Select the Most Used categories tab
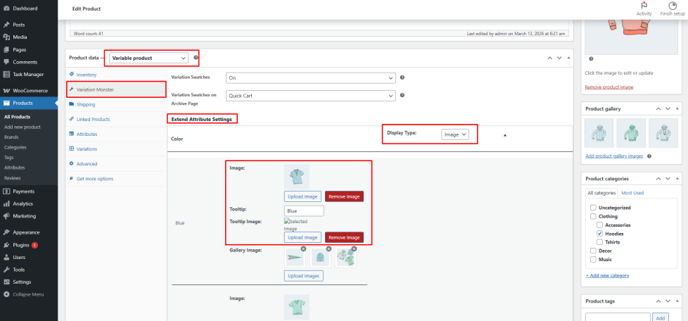 (632, 193)
